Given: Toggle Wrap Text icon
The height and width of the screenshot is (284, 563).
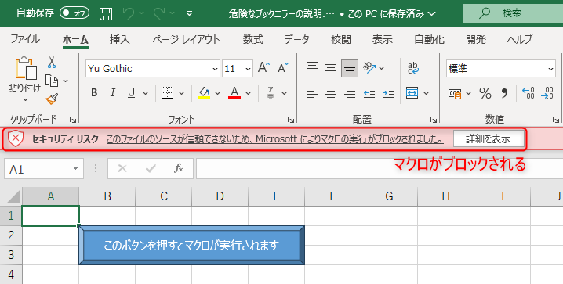Looking at the screenshot, I should coord(413,68).
